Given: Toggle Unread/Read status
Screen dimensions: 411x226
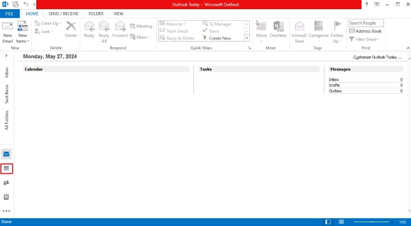Looking at the screenshot, I should (299, 32).
